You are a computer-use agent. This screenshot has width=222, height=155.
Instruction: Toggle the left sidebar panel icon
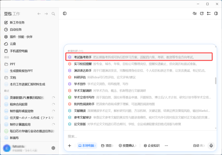pos(65,13)
